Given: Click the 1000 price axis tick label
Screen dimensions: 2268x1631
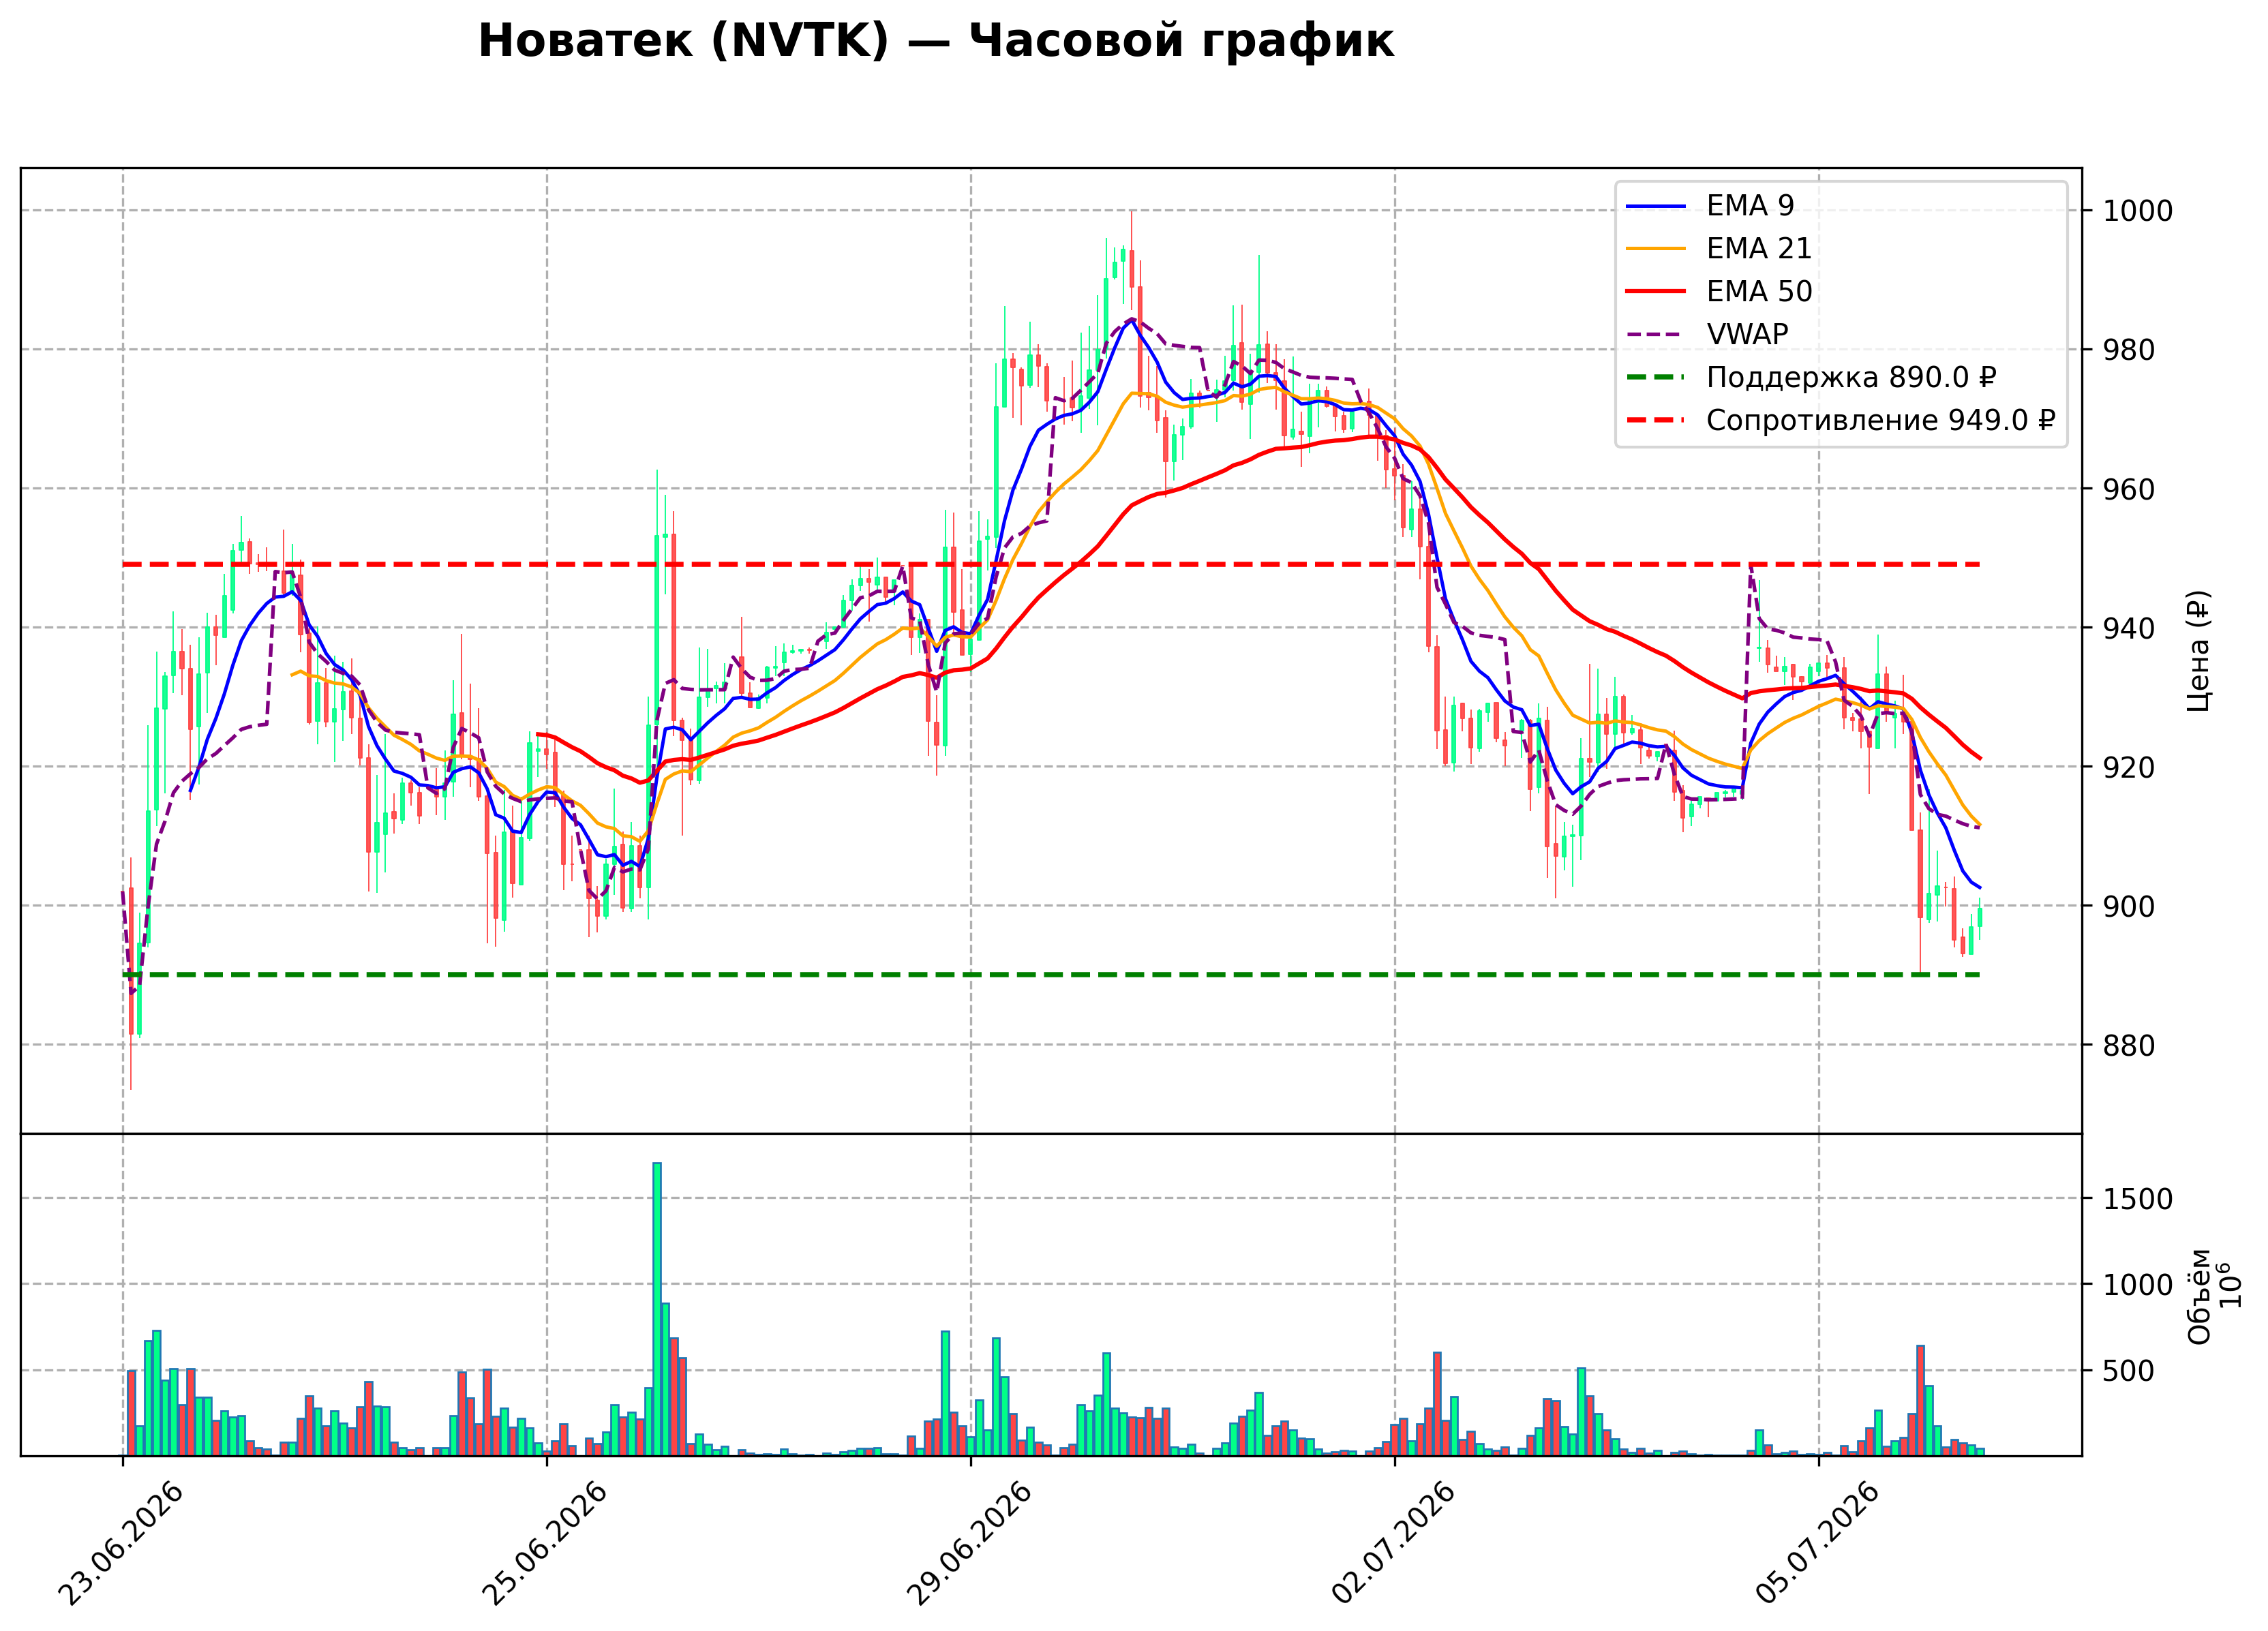Looking at the screenshot, I should tap(2138, 211).
